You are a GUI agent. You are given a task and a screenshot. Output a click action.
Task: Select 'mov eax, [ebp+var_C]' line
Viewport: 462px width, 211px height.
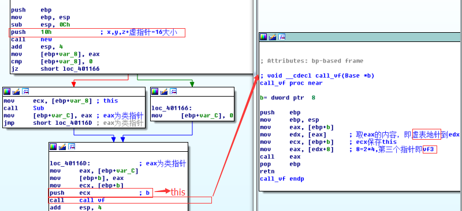(94, 171)
